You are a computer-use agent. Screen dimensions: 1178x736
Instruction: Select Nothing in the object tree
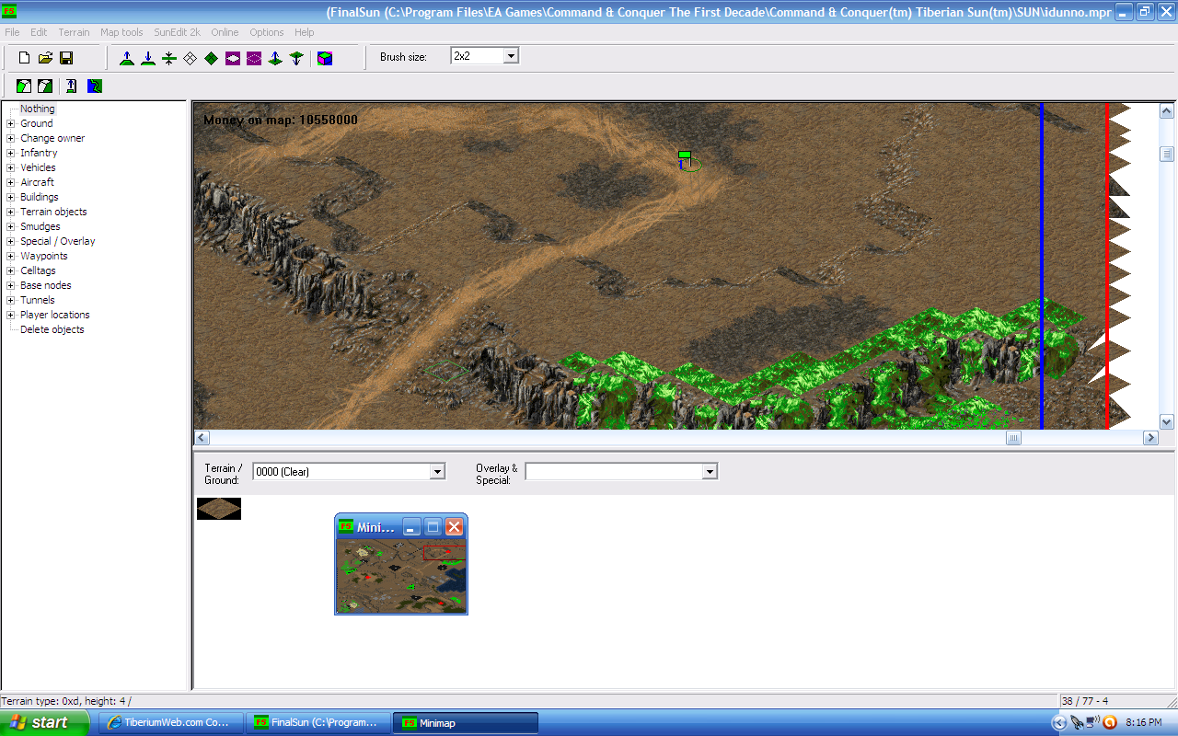coord(38,109)
